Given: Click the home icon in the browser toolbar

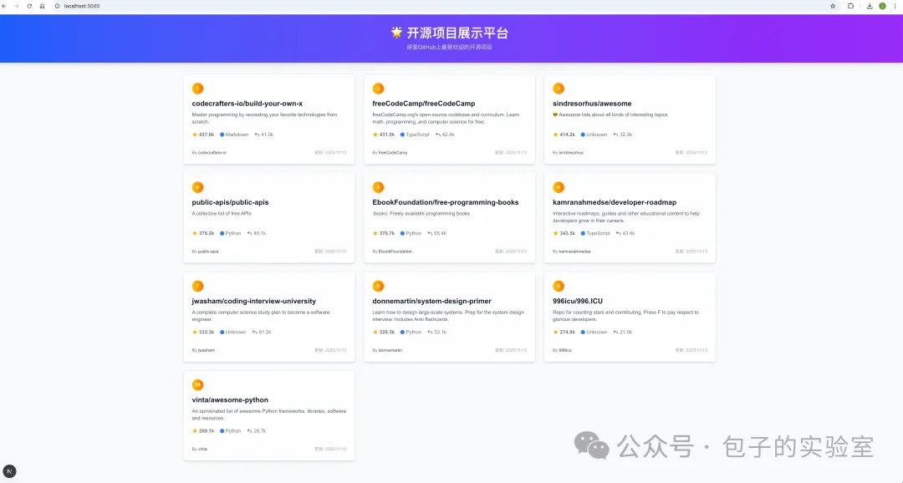Looking at the screenshot, I should (42, 6).
